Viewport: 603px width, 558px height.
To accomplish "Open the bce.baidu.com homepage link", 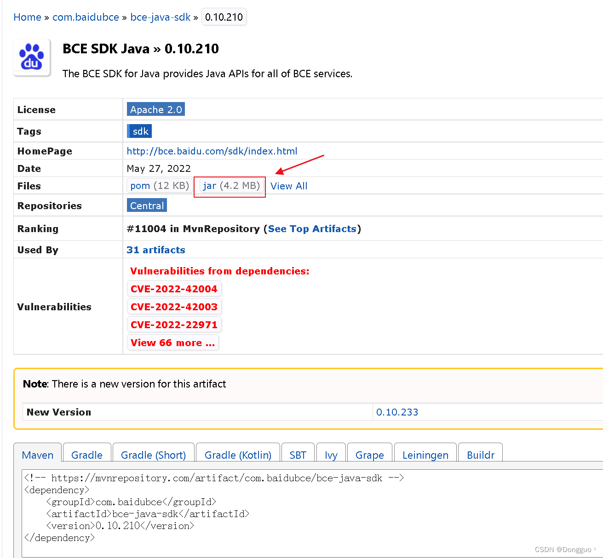I will pyautogui.click(x=212, y=151).
